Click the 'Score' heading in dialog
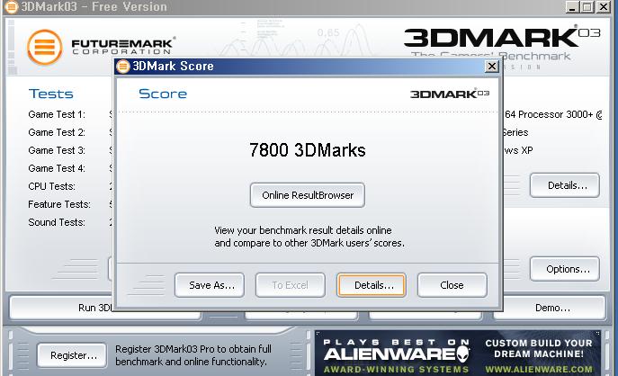Screen dimensions: 618x376 (163, 94)
